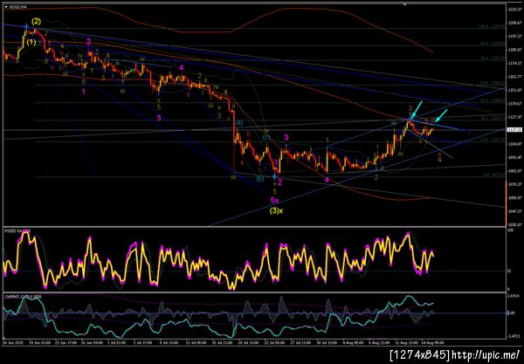Click the 30 Jul 13:00 time label

click(x=327, y=343)
